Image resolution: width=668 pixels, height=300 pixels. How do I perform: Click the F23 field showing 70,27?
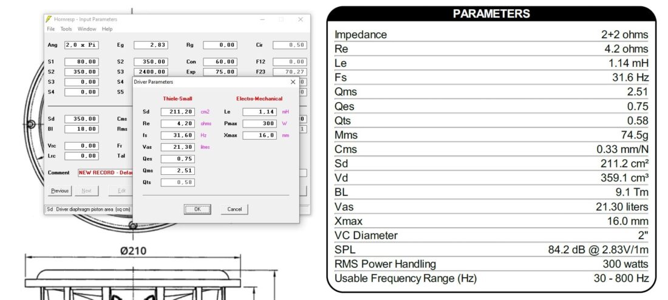[290, 72]
